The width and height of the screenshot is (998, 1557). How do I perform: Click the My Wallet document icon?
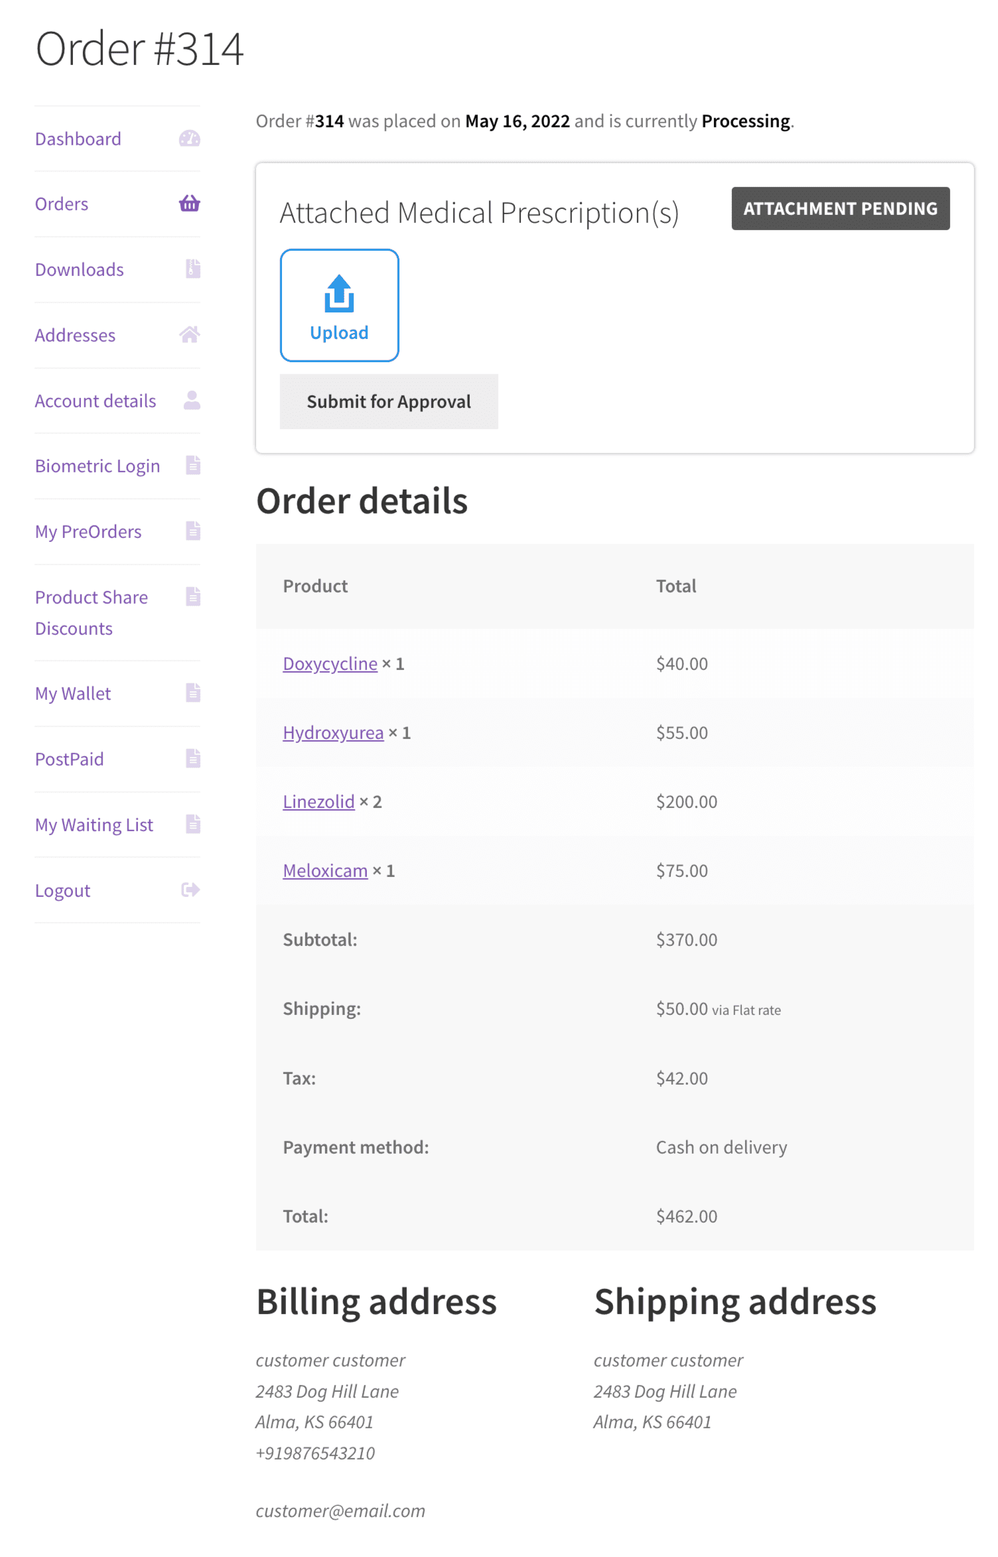[193, 693]
